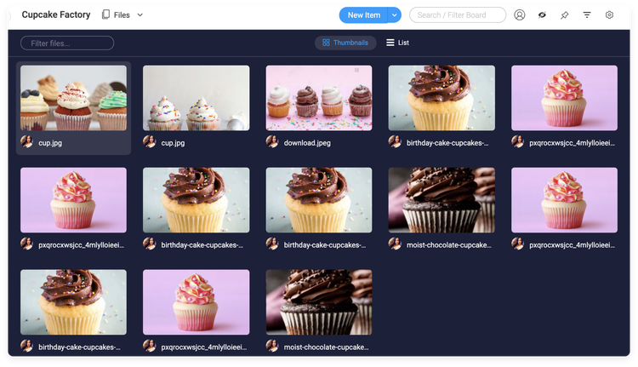Click the Cupcake Factory board title
Image resolution: width=638 pixels, height=367 pixels.
[x=56, y=14]
